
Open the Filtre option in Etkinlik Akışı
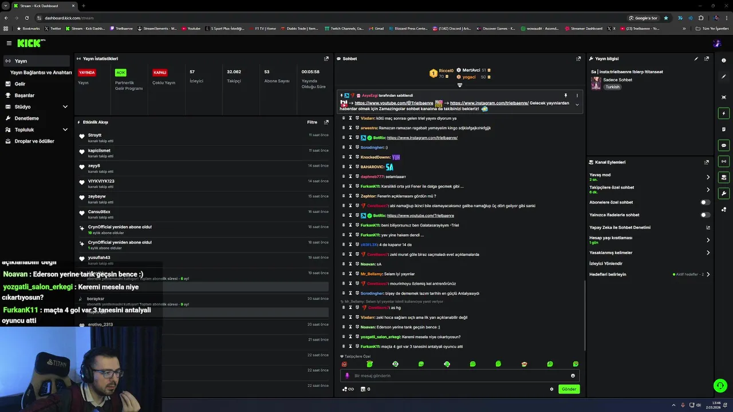[312, 122]
